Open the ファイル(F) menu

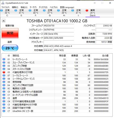pyautogui.click(x=5, y=7)
